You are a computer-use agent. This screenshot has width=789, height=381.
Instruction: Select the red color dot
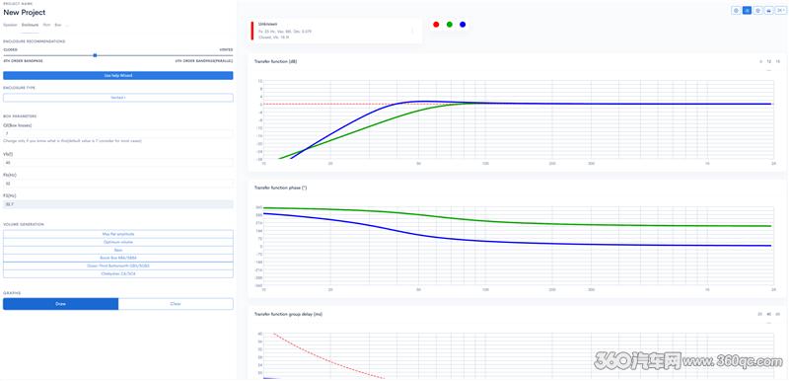click(436, 24)
